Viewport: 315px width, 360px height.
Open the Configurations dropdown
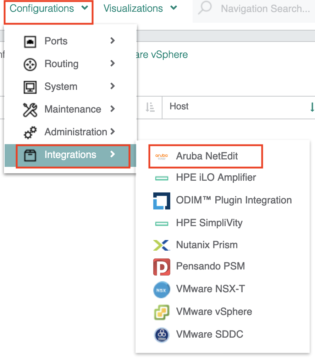coord(43,9)
